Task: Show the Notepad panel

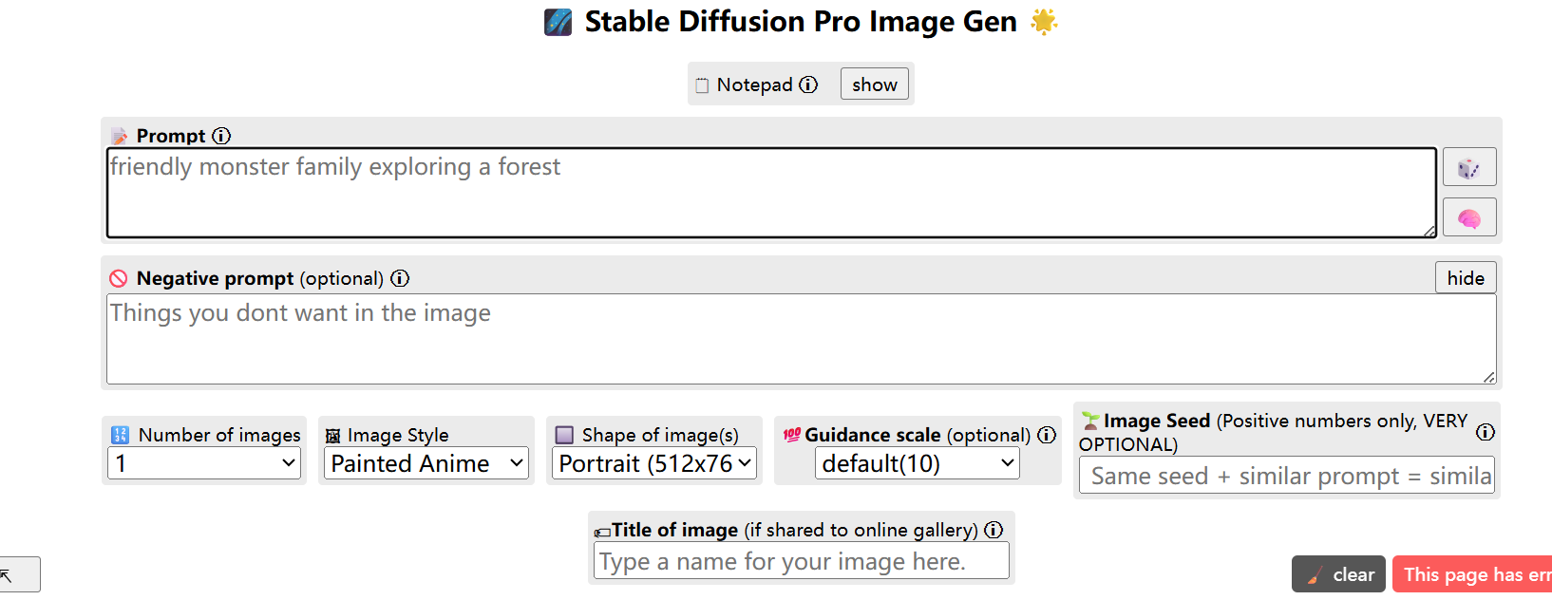Action: click(874, 84)
